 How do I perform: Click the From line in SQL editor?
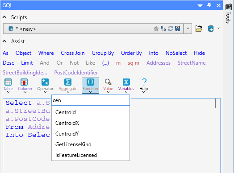pos(28,127)
